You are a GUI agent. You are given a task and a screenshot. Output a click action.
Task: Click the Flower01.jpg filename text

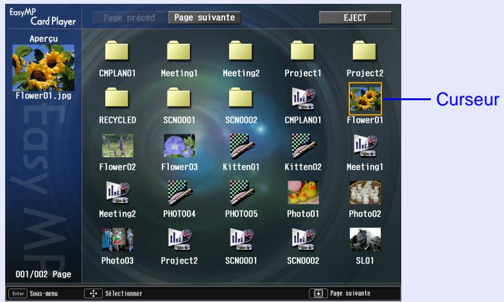pyautogui.click(x=44, y=96)
